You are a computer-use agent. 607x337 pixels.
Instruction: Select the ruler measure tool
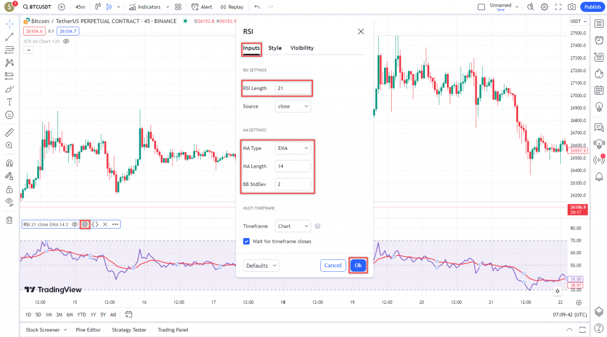pos(9,133)
